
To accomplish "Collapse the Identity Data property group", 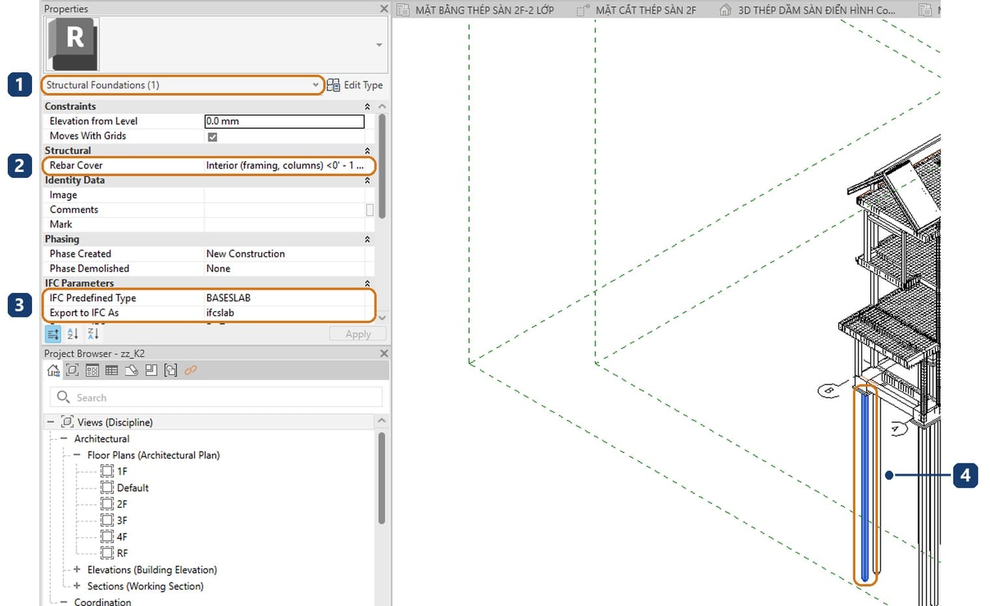I will tap(367, 180).
